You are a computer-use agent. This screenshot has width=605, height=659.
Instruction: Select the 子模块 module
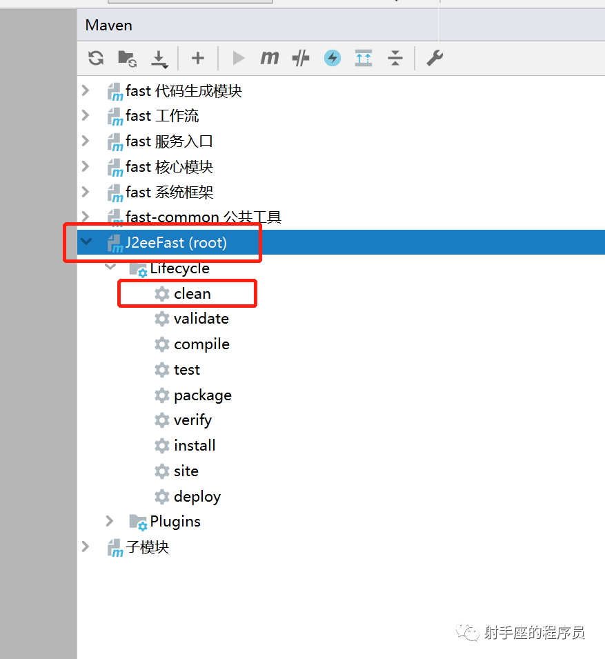[147, 547]
